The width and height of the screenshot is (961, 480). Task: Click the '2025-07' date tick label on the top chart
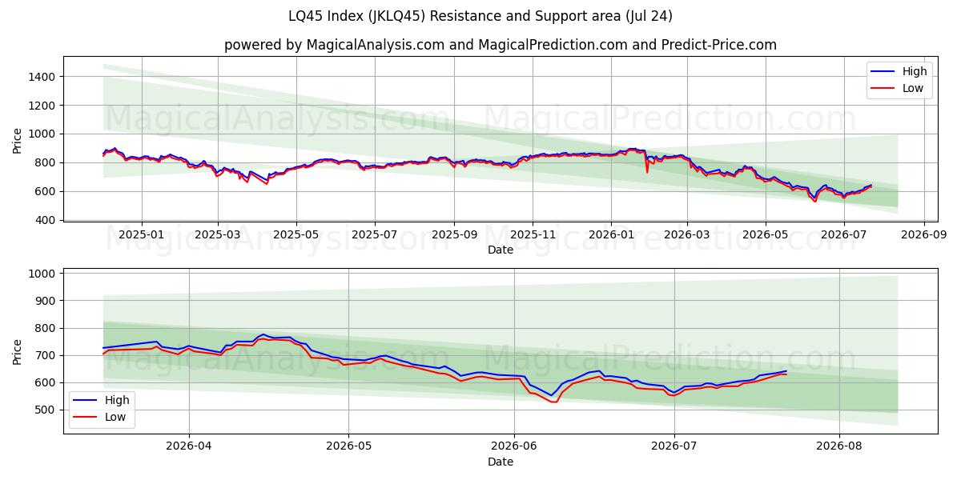click(x=375, y=234)
